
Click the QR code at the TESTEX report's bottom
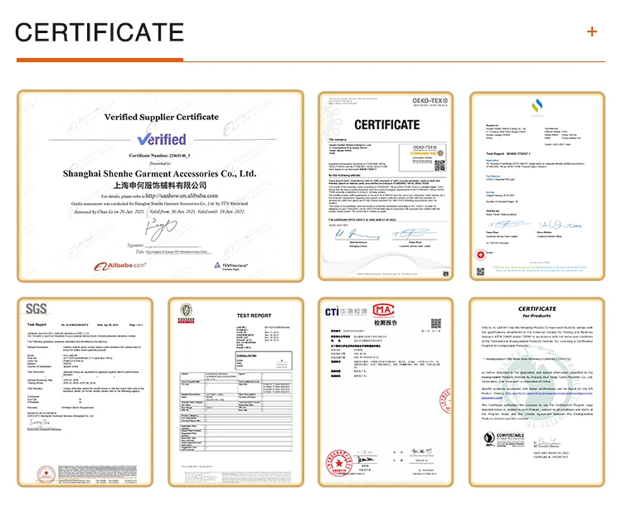(480, 272)
